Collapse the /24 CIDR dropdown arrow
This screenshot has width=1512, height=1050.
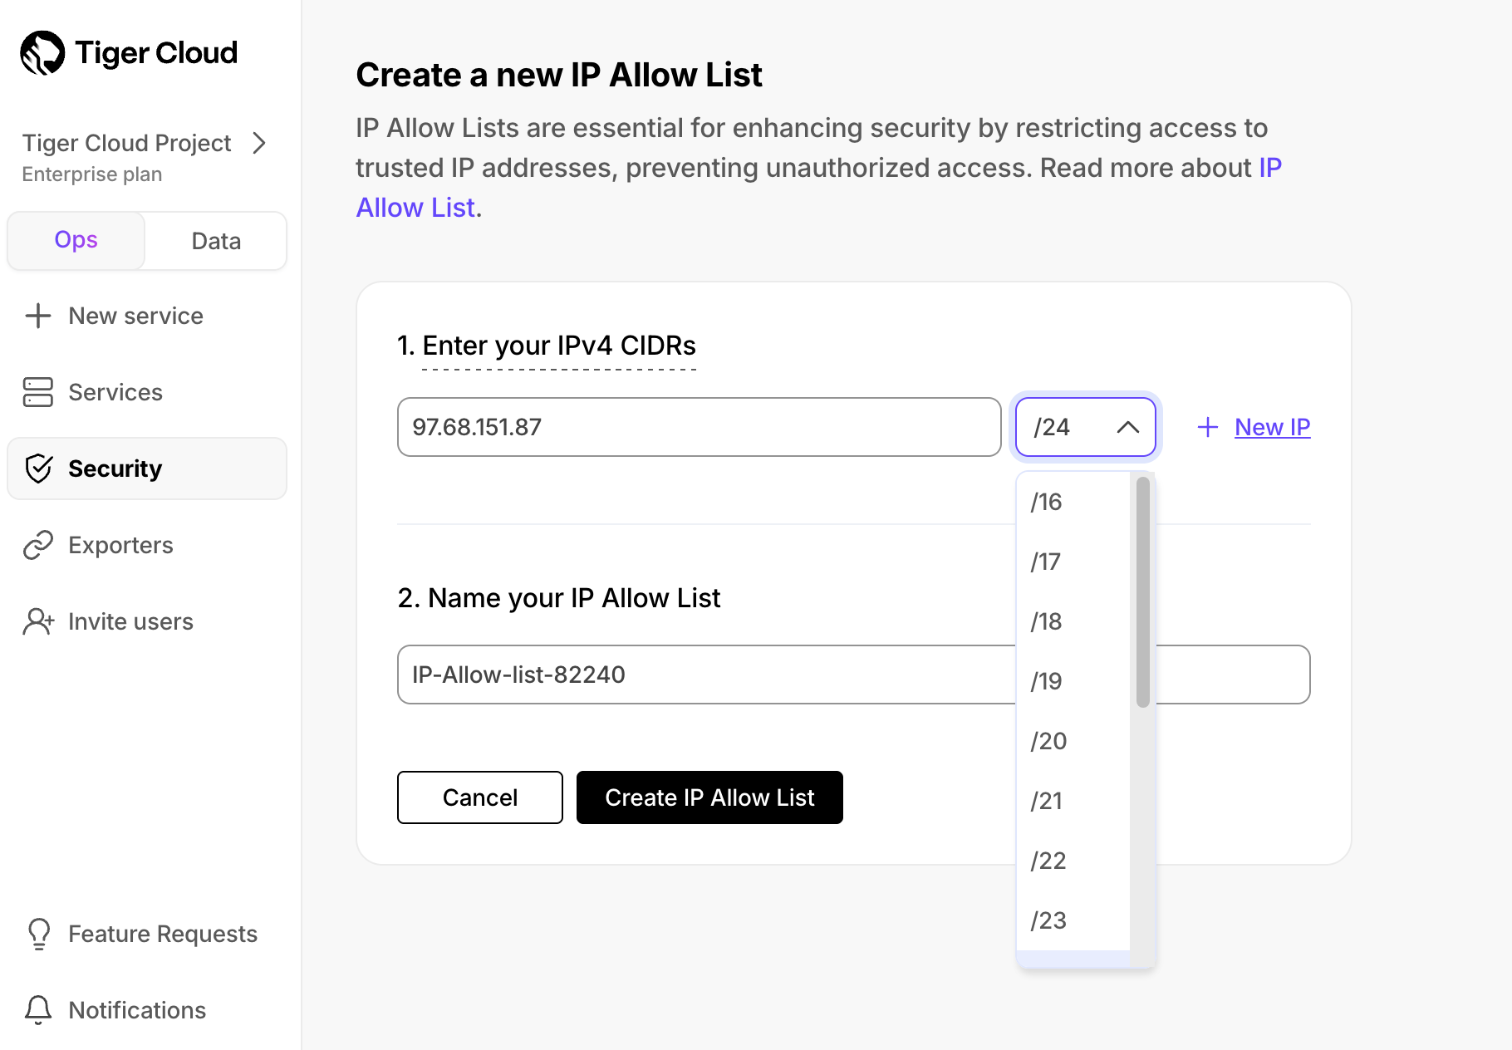pyautogui.click(x=1127, y=427)
